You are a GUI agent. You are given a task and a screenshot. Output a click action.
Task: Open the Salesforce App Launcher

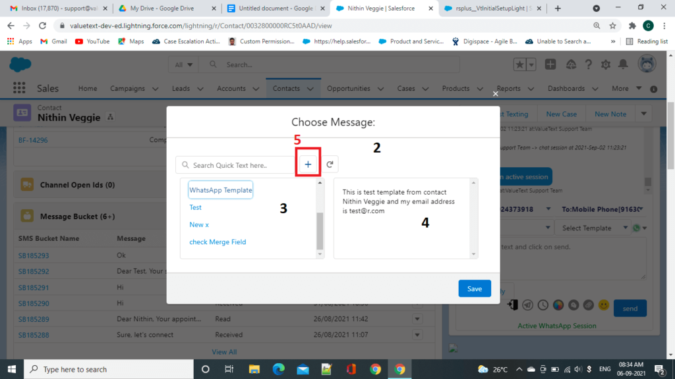coord(18,88)
